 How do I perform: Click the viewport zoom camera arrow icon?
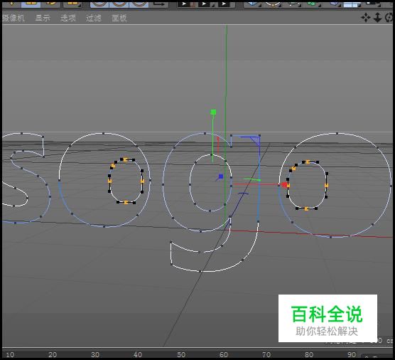pyautogui.click(x=377, y=18)
